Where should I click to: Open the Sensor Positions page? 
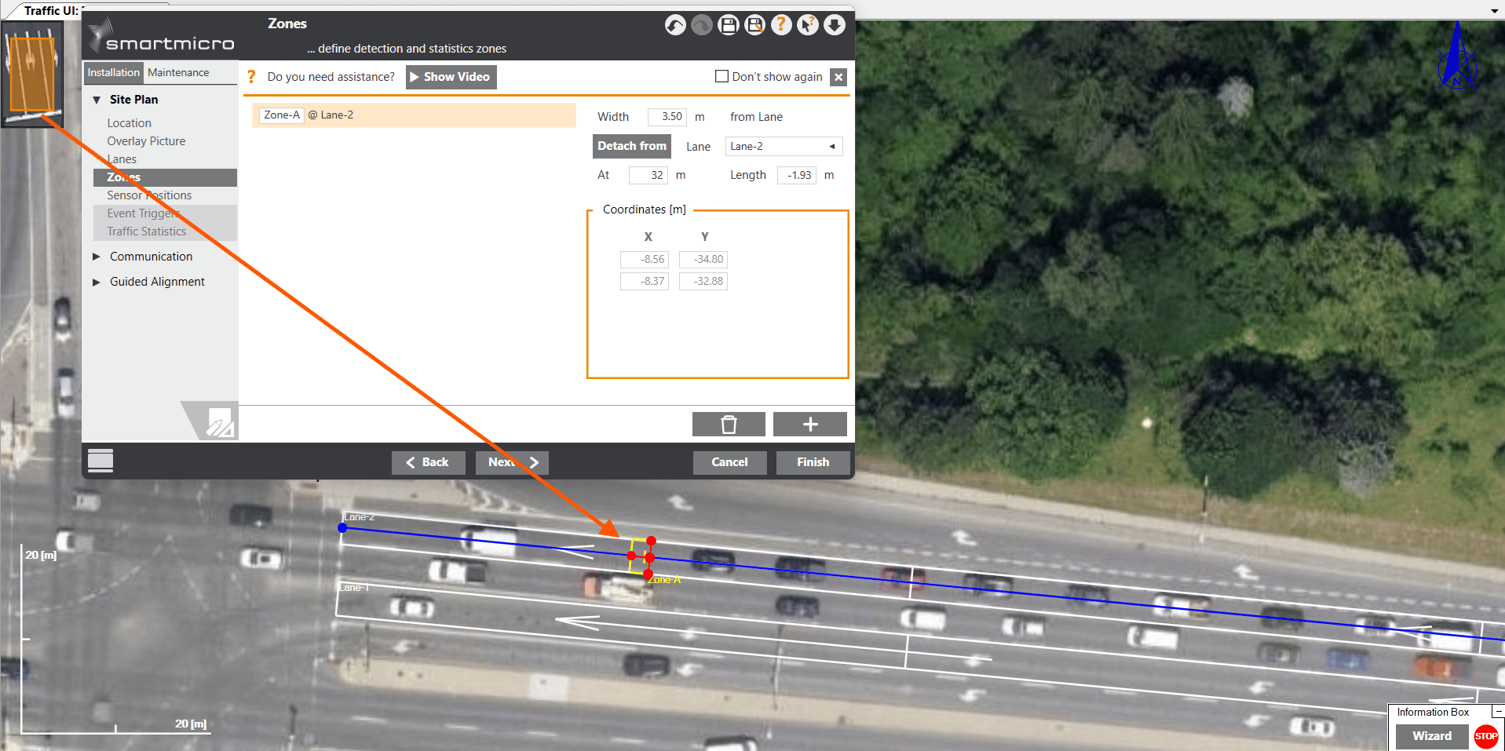[149, 195]
